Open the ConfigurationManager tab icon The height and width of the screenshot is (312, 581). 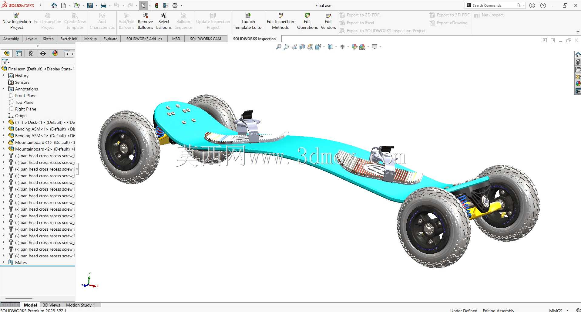click(x=31, y=53)
